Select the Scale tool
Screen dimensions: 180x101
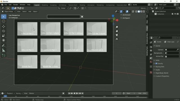[4, 36]
